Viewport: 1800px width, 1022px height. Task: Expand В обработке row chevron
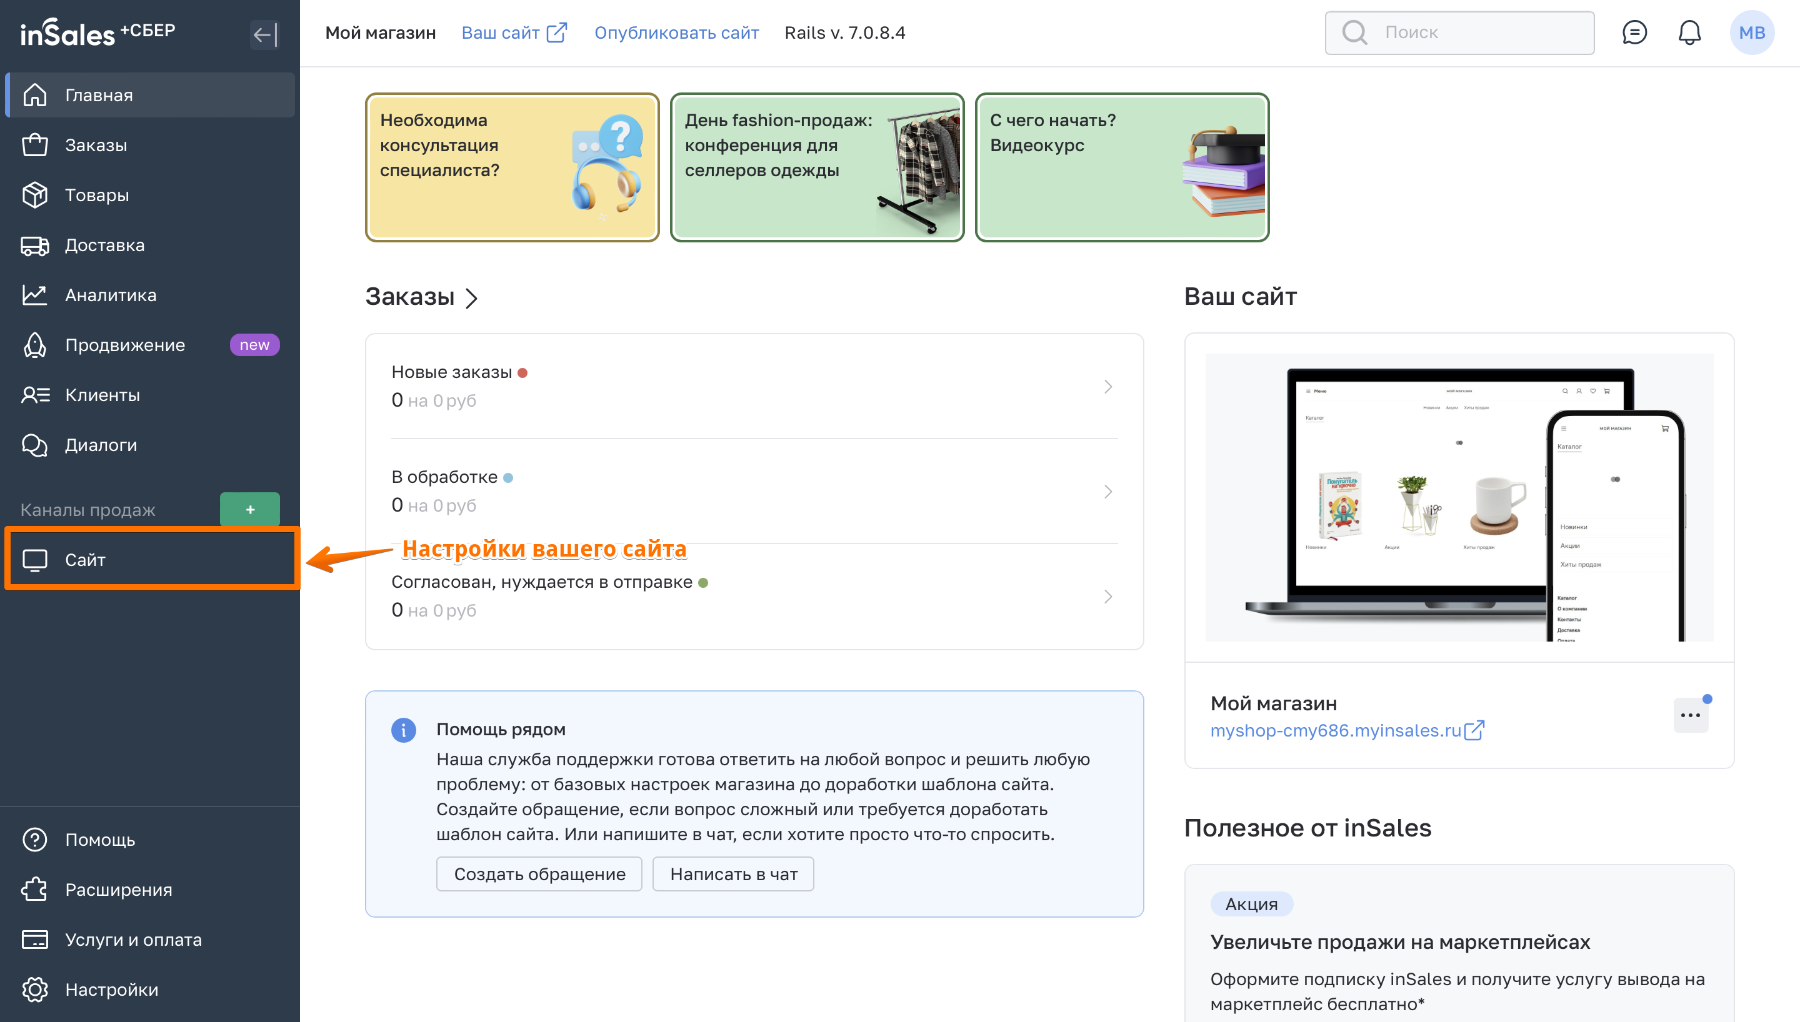click(1107, 492)
